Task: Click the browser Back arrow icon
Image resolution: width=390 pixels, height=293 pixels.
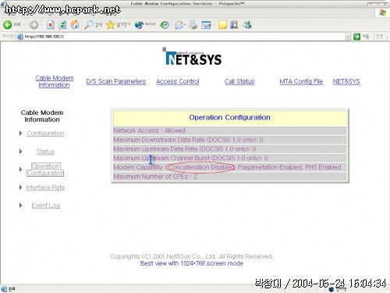Action: [8, 25]
